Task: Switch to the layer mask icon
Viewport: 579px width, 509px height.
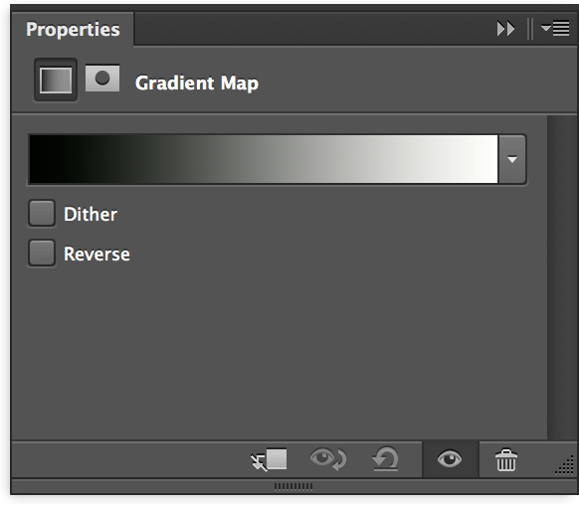Action: point(102,79)
